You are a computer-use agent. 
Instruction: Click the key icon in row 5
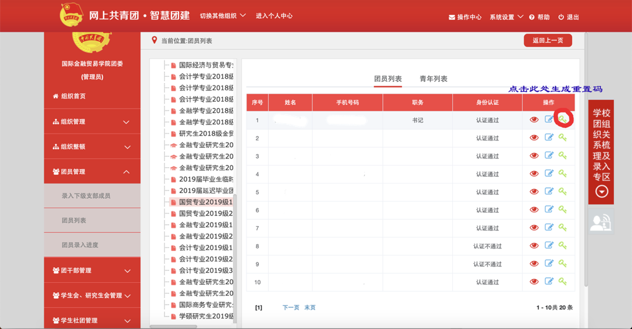tap(563, 192)
